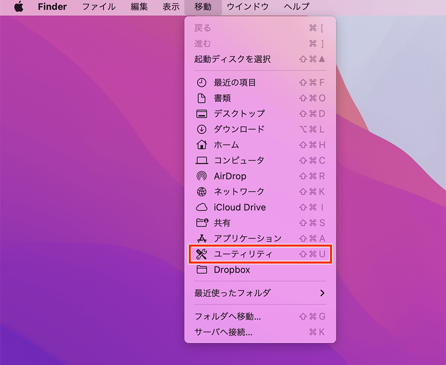Click the desktop icon beside デスクトップ

[x=202, y=114]
